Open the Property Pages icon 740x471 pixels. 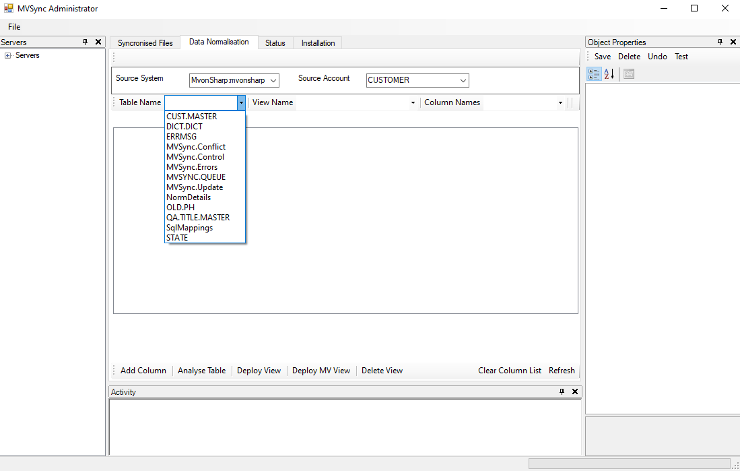coord(629,74)
